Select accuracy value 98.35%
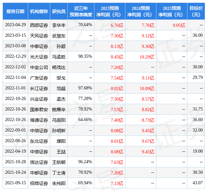The width and height of the screenshot is (205, 191). 85,57
